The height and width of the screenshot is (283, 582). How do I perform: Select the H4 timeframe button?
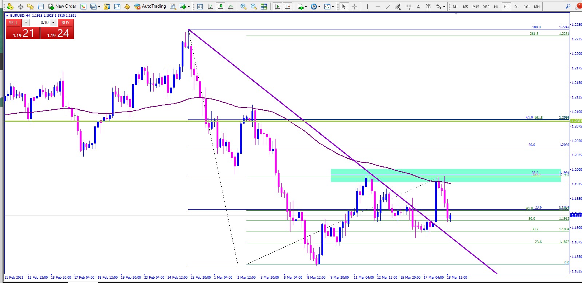point(506,7)
